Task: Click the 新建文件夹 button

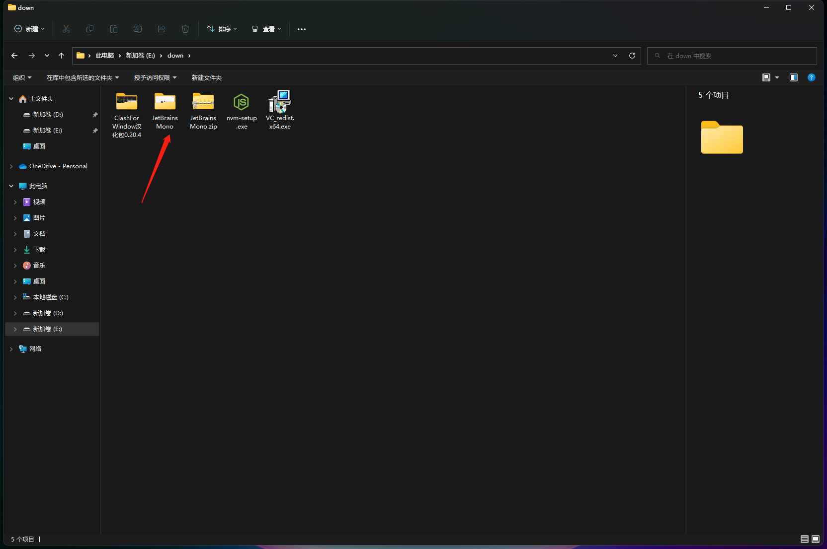Action: (207, 77)
